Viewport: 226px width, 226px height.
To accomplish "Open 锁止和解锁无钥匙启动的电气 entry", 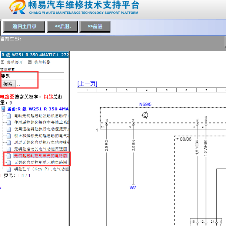I will click(41, 136).
